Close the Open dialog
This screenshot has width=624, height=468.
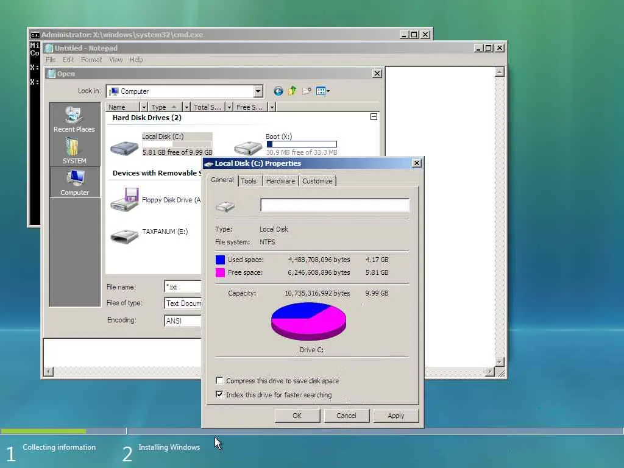click(377, 74)
